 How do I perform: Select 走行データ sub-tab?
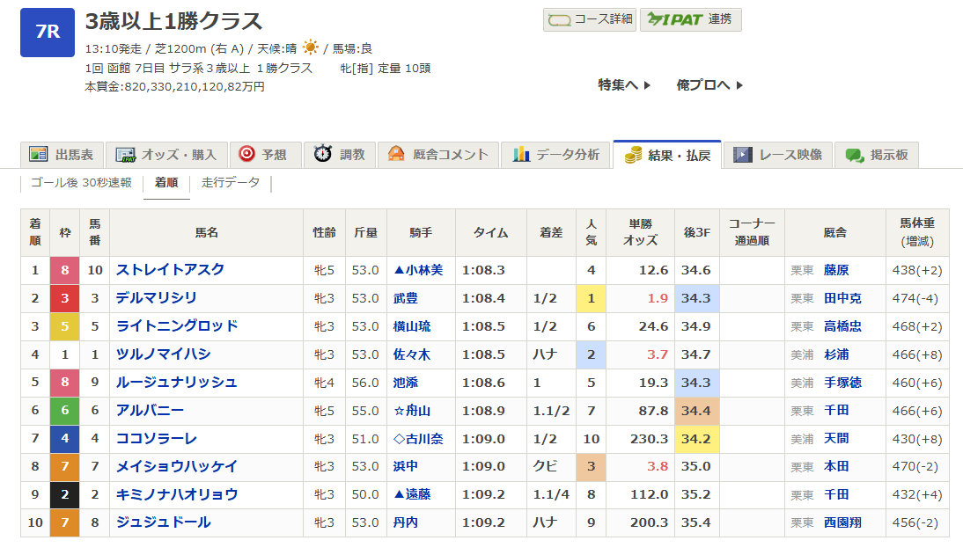pyautogui.click(x=231, y=182)
